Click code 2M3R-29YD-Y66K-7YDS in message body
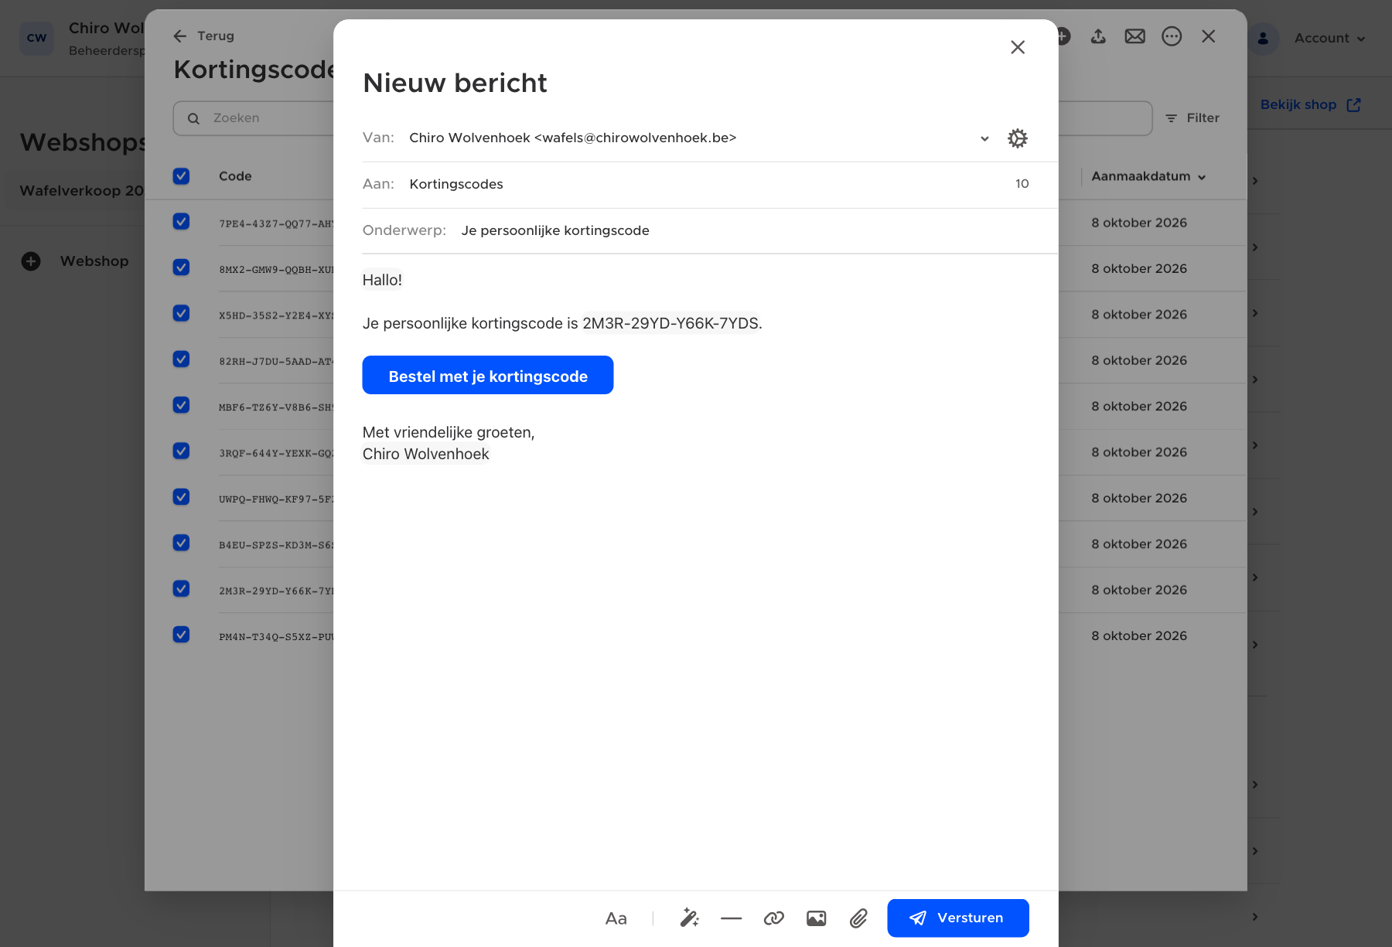Screen dimensions: 1392x947 670,323
